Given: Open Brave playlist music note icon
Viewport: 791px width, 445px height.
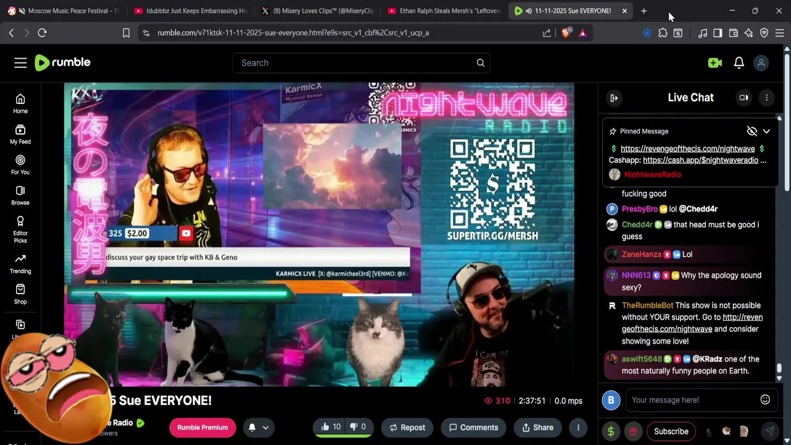Looking at the screenshot, I should tap(703, 33).
